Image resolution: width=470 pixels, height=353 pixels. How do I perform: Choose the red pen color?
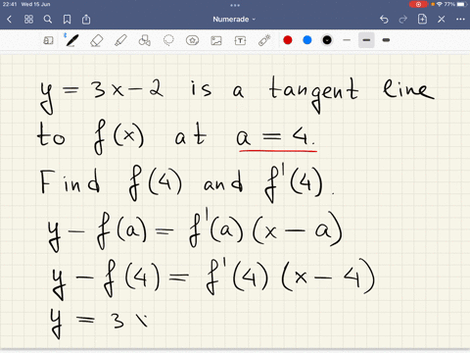(288, 40)
